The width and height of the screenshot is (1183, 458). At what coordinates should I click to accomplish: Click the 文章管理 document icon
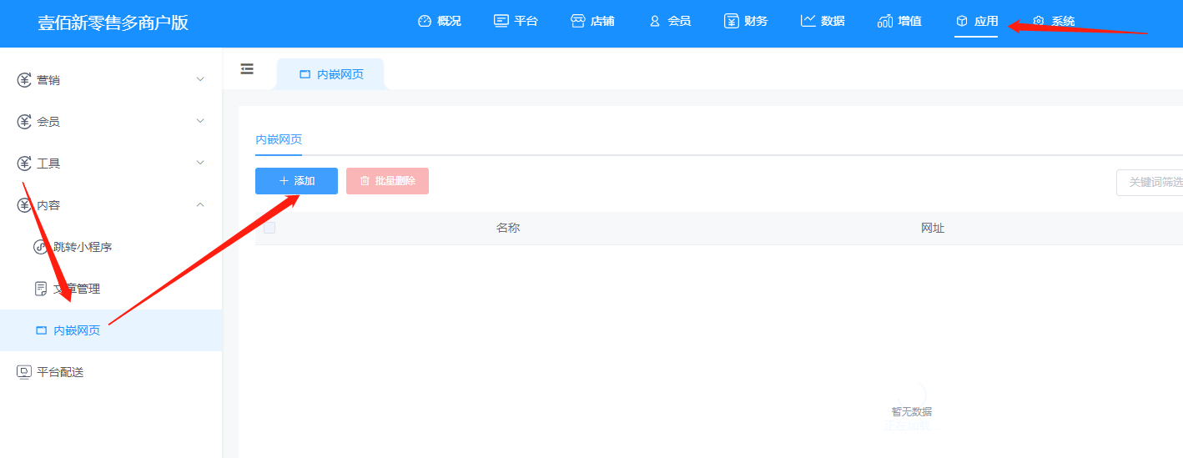[41, 289]
